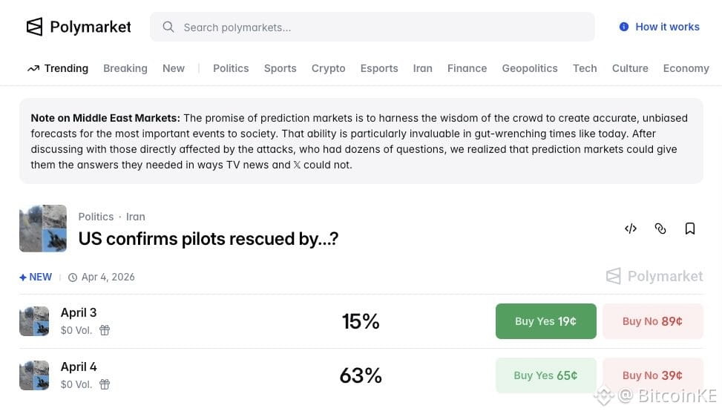Buy Yes at 19¢ for April 3
722x414 pixels.
[545, 321]
